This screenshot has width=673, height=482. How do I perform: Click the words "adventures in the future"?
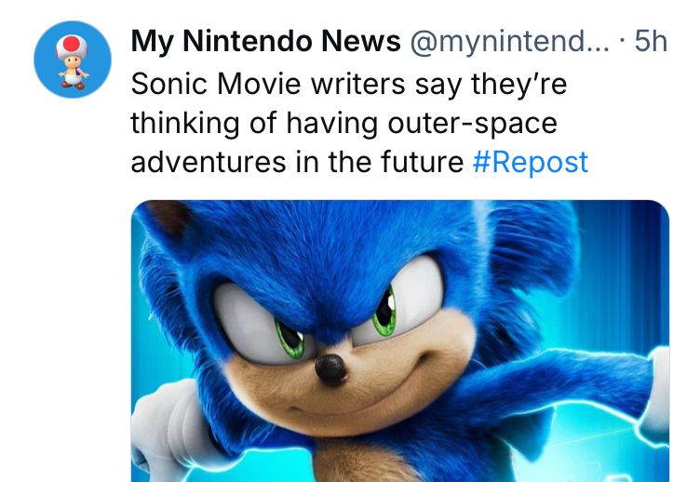click(x=297, y=162)
